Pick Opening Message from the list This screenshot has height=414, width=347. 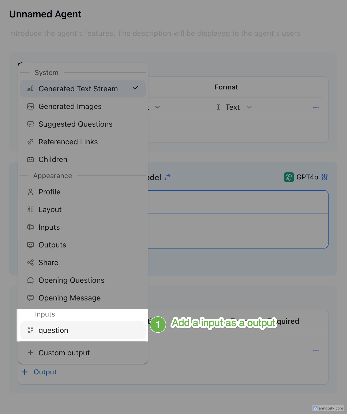tap(70, 298)
